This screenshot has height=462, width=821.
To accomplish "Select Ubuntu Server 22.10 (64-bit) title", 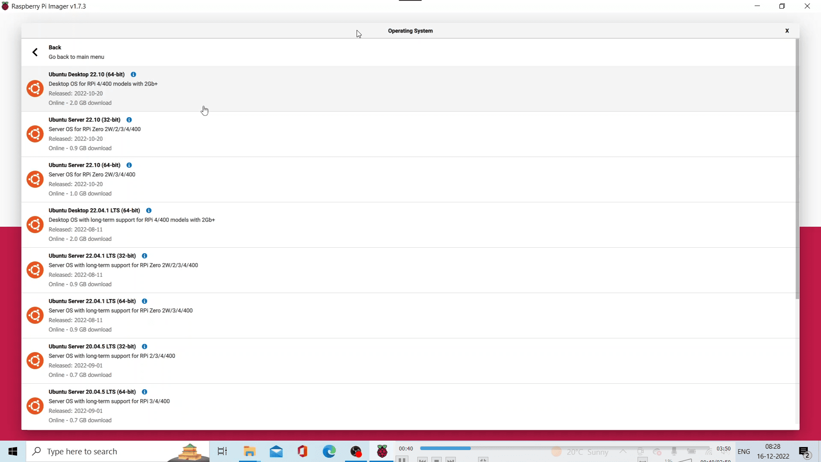I will click(x=85, y=165).
